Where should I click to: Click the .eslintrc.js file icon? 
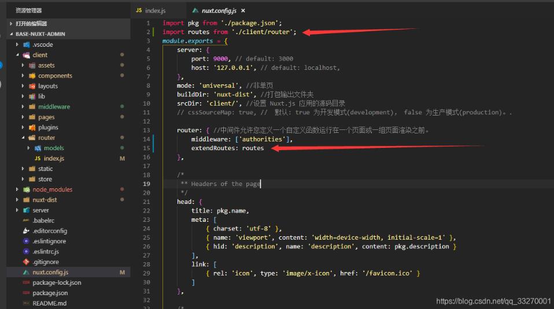26,251
